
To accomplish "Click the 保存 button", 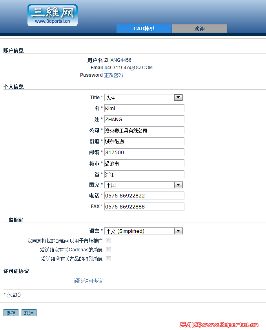I will (x=11, y=313).
